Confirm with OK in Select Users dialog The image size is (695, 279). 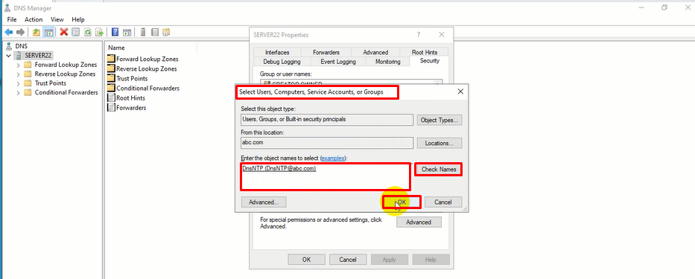pos(402,202)
